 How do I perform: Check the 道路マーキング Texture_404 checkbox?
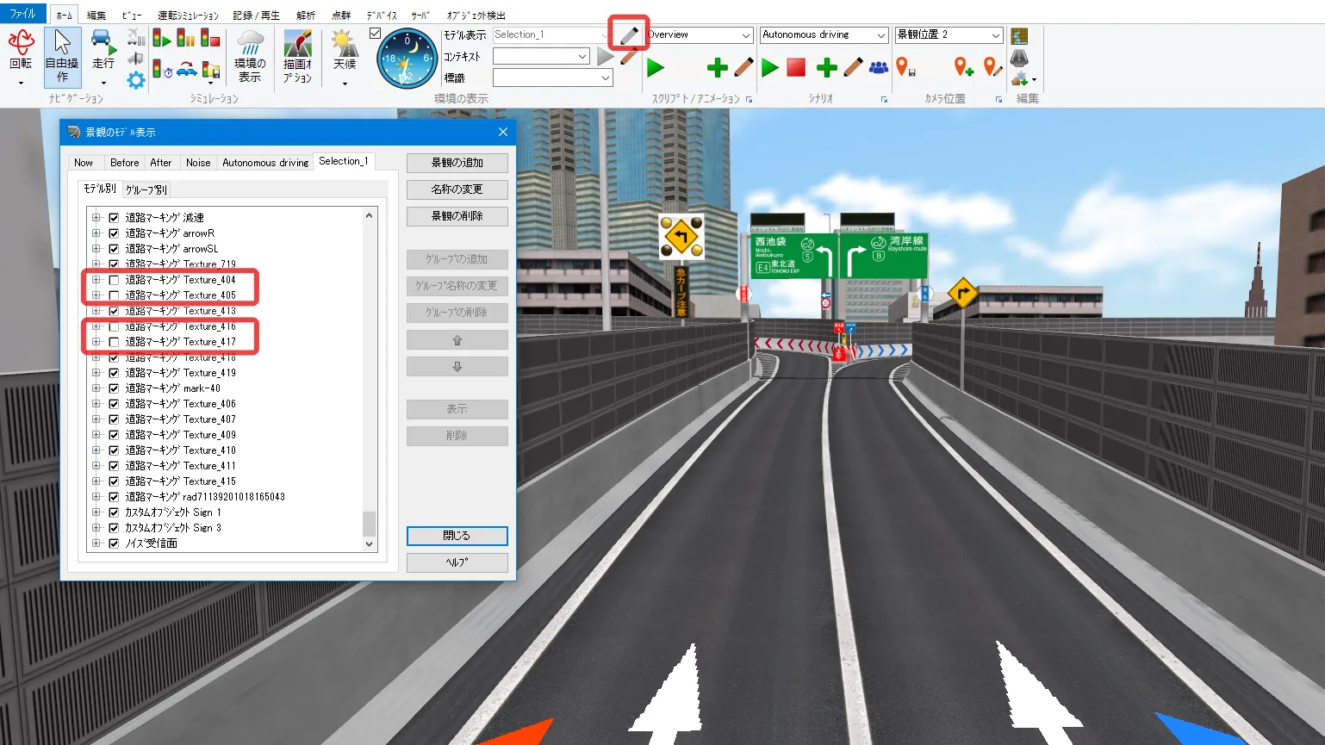click(x=114, y=280)
